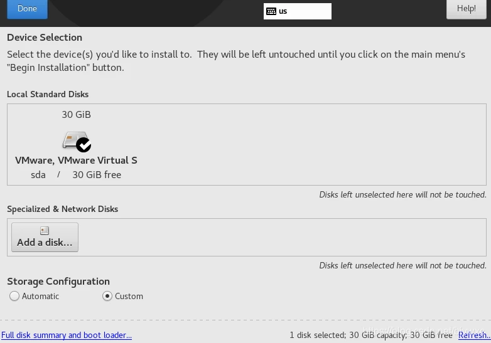Click the Custom option label
The width and height of the screenshot is (491, 343).
[129, 296]
